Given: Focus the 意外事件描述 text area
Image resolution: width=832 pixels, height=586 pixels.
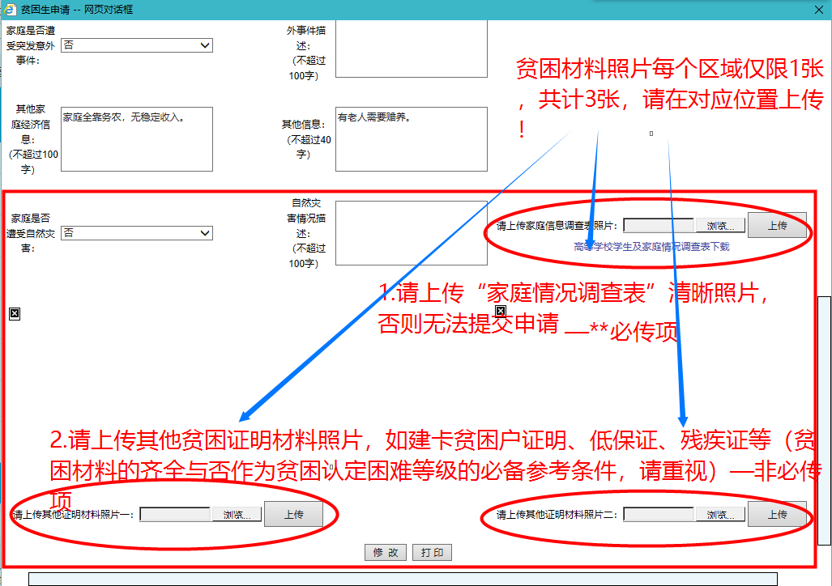Looking at the screenshot, I should (x=411, y=49).
